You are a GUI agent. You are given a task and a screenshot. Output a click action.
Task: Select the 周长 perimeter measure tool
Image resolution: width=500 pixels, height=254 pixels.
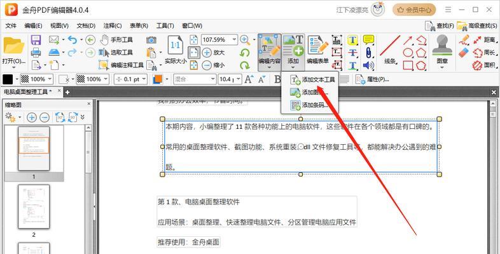tap(484, 53)
